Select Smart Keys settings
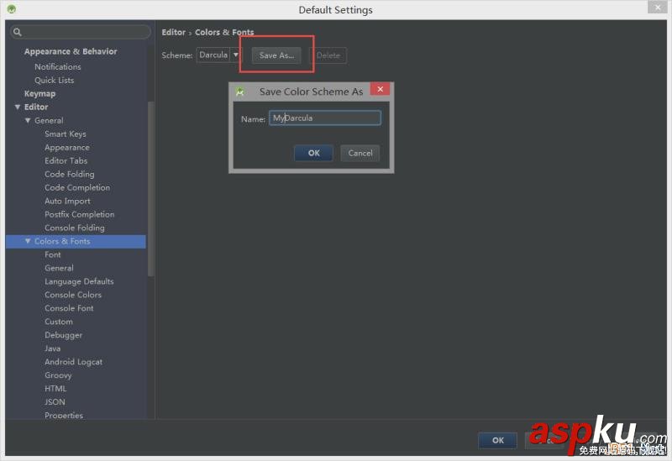The width and height of the screenshot is (672, 461). (x=66, y=134)
